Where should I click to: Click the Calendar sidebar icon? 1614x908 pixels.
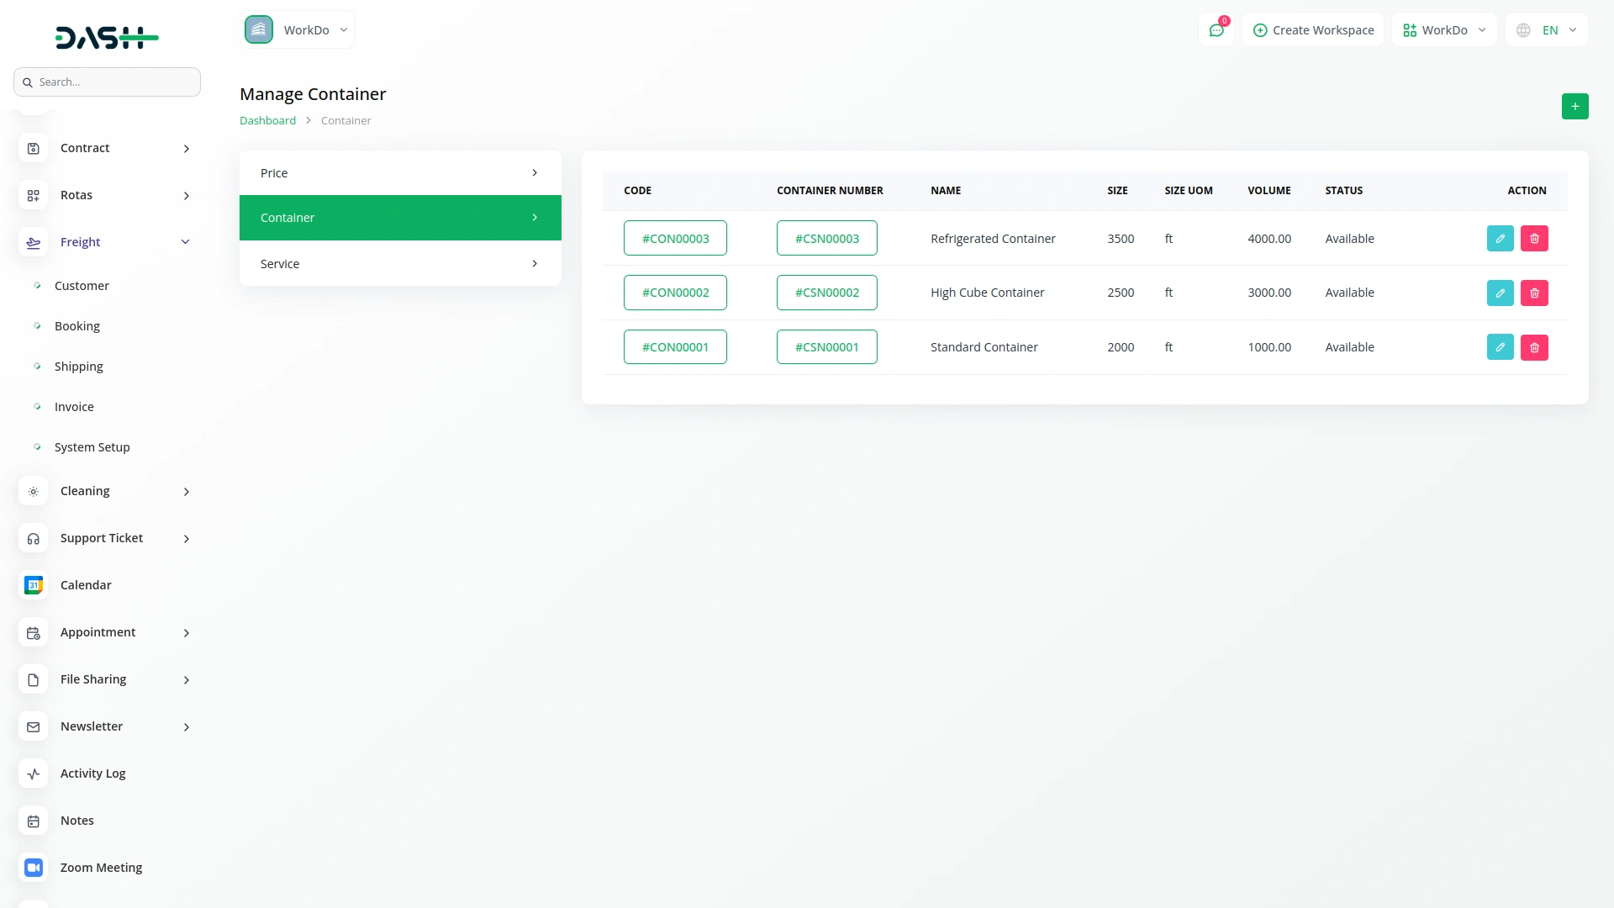click(33, 585)
